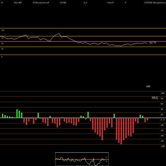
Task: Click the MR panel label
Action: 148,86
